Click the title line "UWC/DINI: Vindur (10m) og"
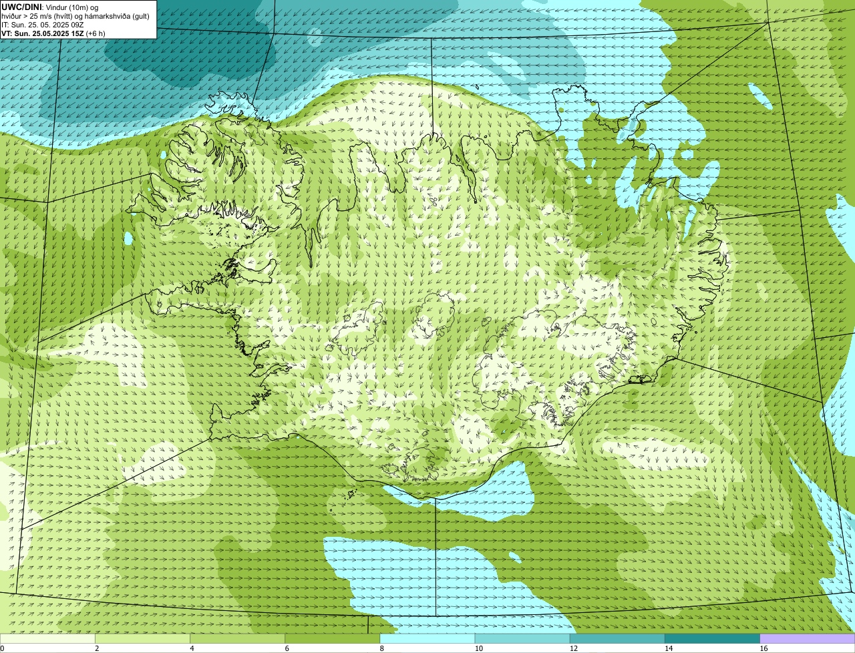This screenshot has width=855, height=653. pos(49,7)
